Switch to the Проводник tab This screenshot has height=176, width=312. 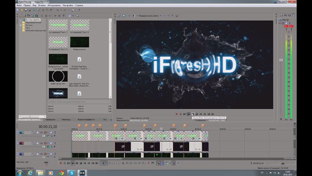click(51, 119)
